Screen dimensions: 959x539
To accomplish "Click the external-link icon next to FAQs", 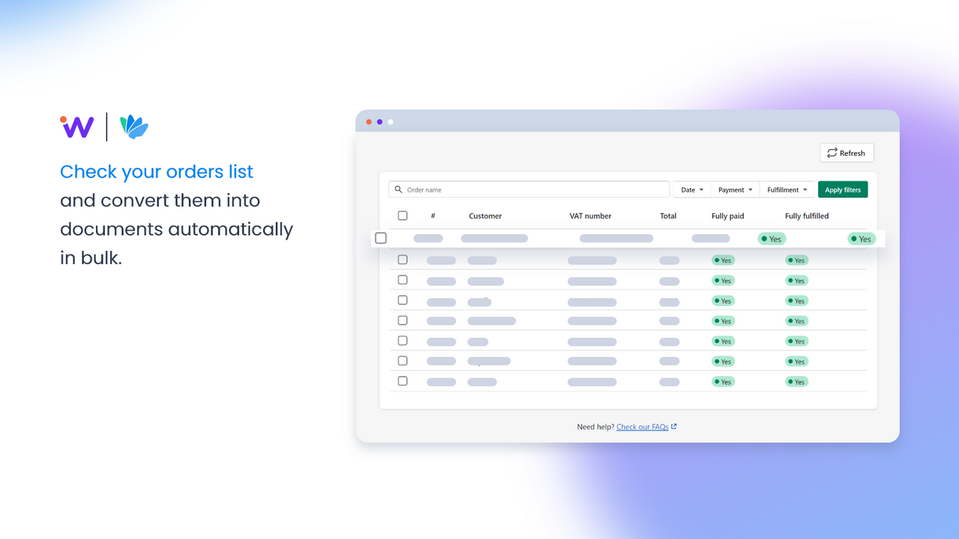I will (x=674, y=426).
